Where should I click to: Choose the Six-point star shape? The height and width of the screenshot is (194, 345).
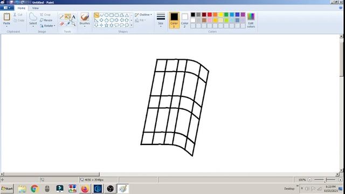pos(112,25)
